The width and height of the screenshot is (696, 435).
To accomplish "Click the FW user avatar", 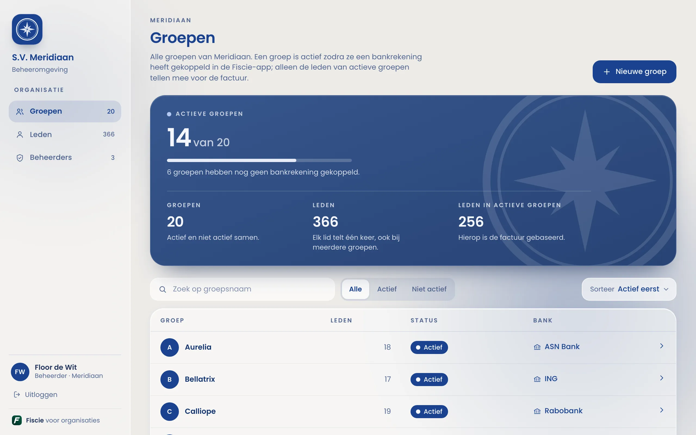I will pos(20,372).
